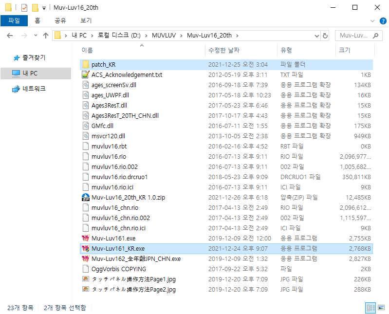Select the muvluv16.rio.002 file

pos(226,166)
